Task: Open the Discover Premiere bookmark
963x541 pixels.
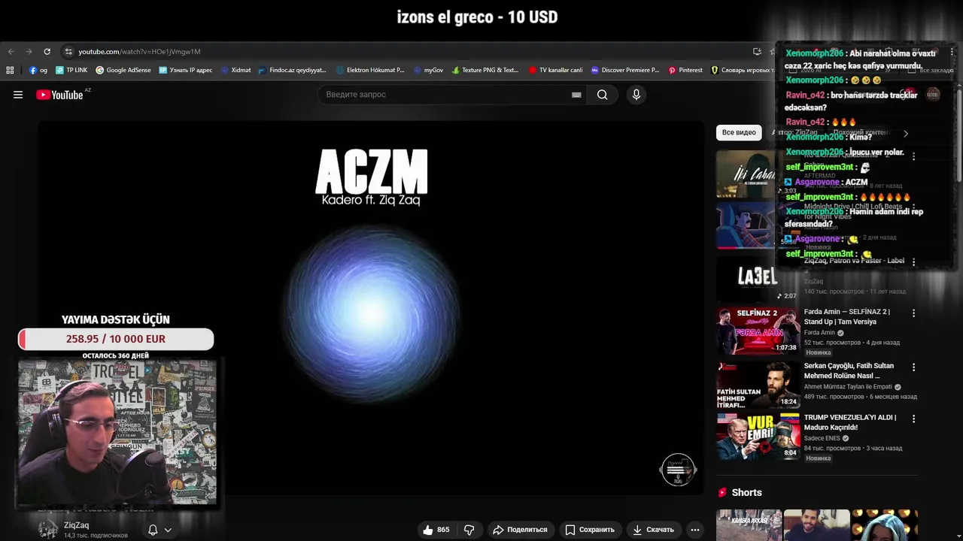Action: click(x=625, y=70)
